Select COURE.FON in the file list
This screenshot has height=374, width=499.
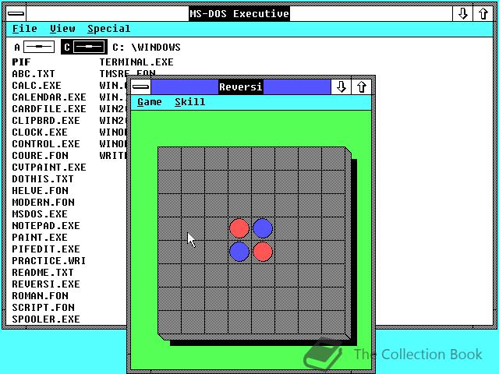point(40,156)
